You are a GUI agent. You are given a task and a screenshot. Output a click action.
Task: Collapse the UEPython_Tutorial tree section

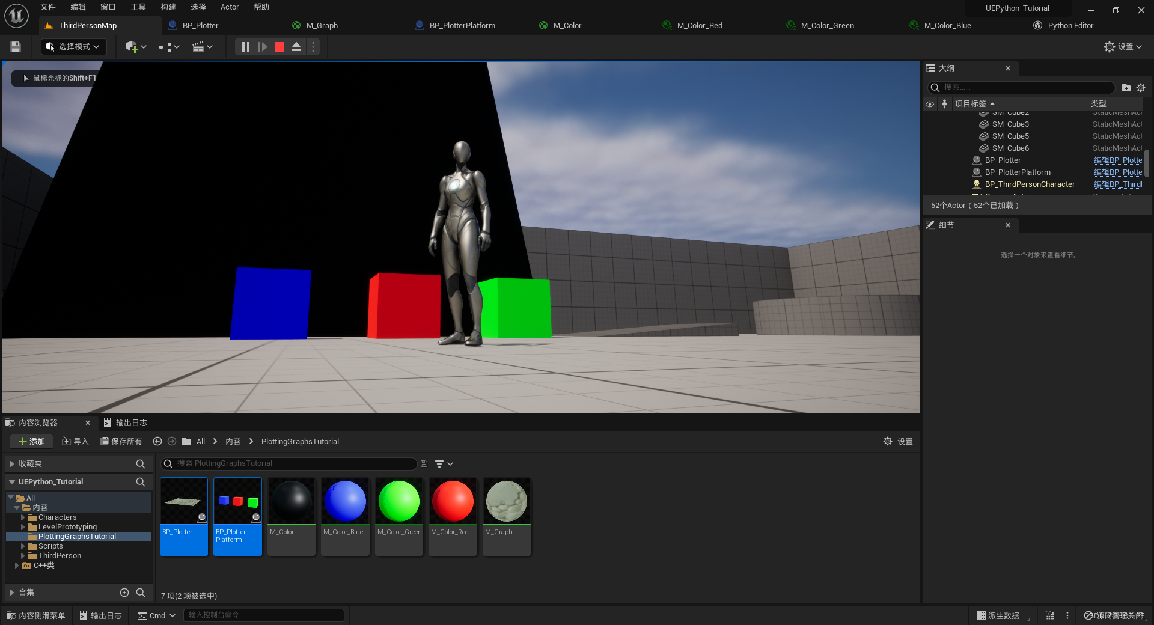tap(12, 482)
